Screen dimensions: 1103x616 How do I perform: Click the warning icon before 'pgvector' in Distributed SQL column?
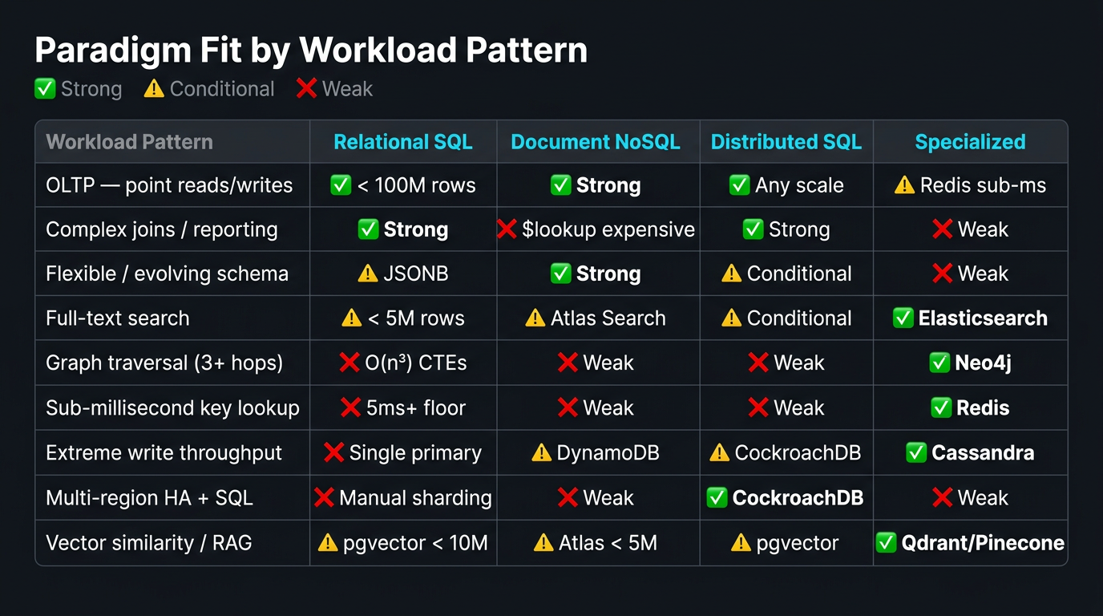tap(741, 543)
